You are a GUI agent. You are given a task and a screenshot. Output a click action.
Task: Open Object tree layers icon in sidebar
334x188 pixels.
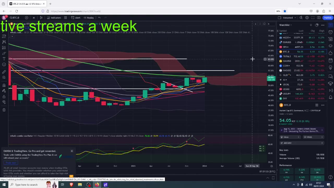[331, 46]
